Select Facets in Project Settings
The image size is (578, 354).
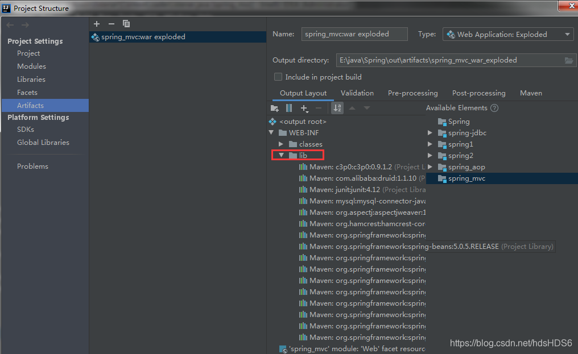point(27,92)
